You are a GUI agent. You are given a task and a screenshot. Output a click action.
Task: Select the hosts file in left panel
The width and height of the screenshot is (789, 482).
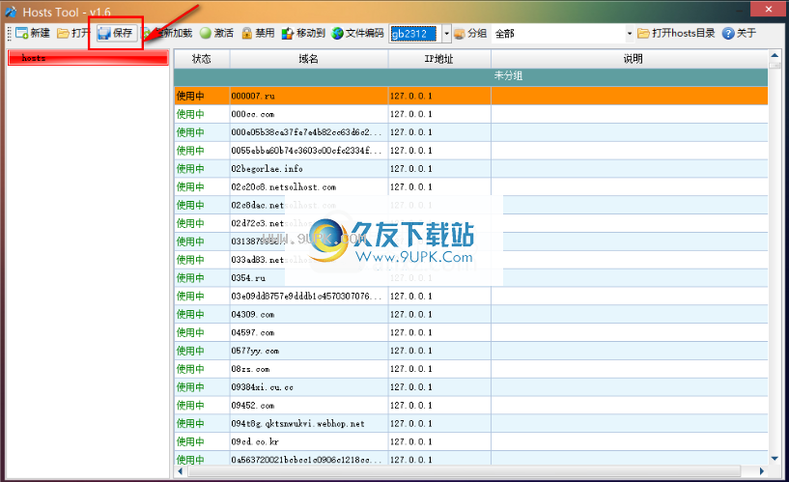88,58
